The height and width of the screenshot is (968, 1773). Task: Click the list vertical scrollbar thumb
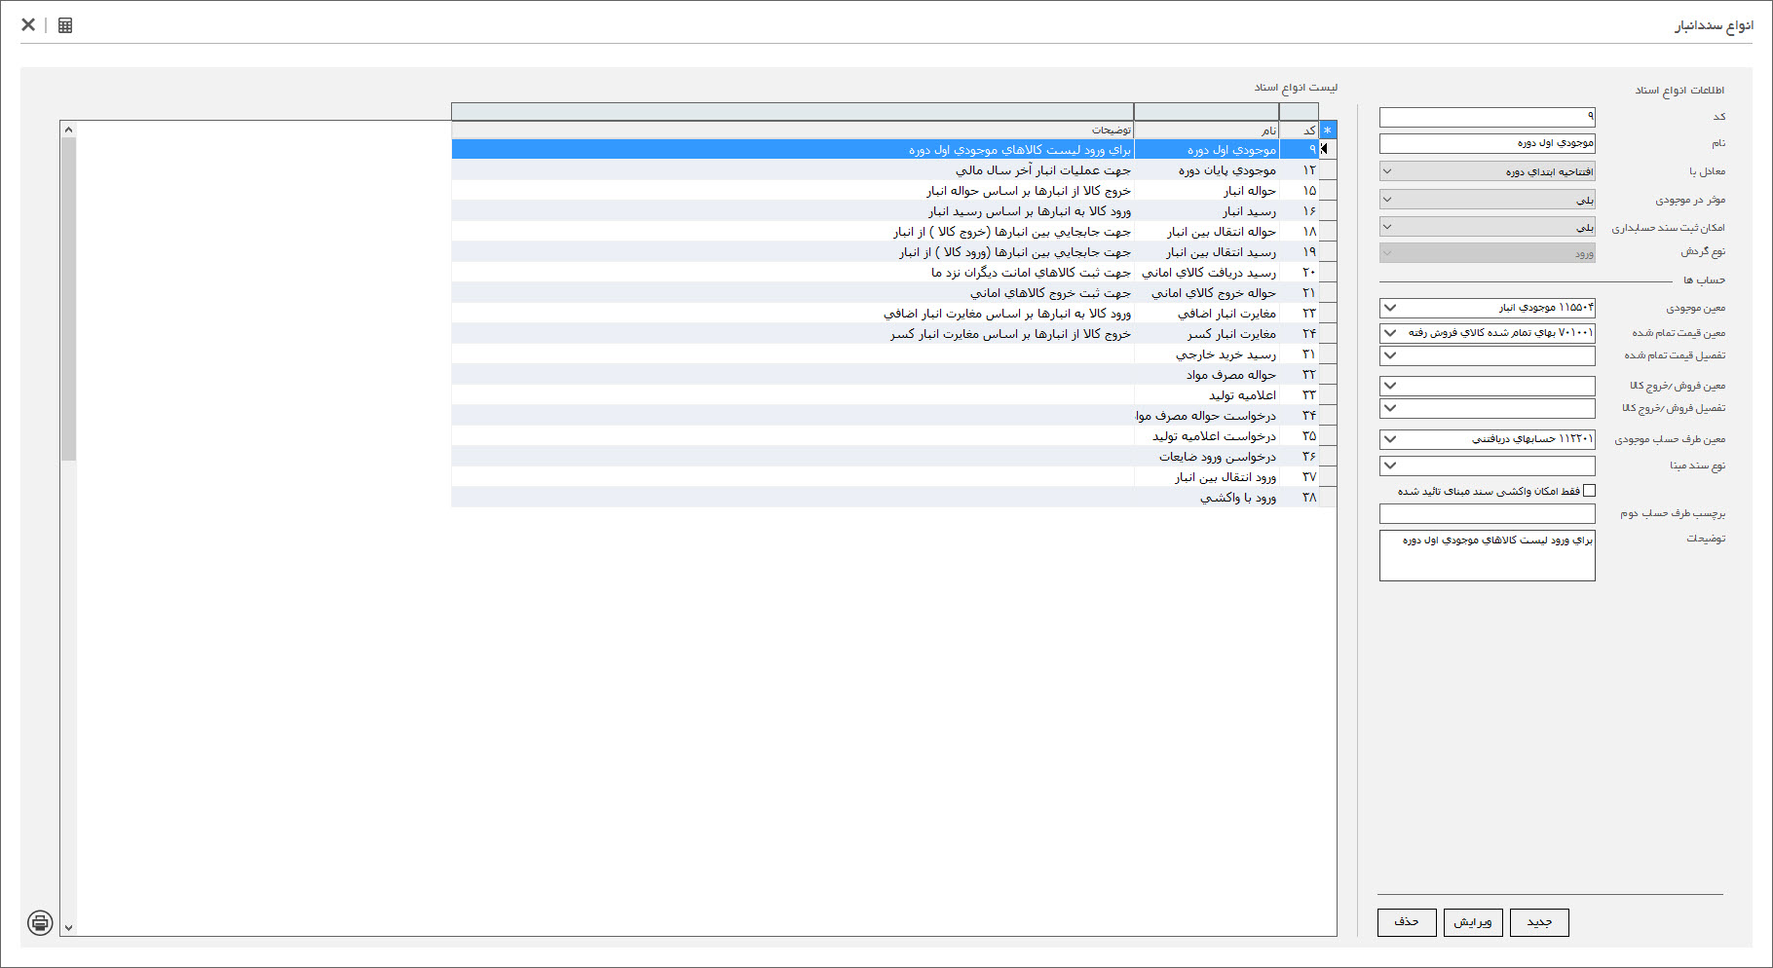[68, 299]
